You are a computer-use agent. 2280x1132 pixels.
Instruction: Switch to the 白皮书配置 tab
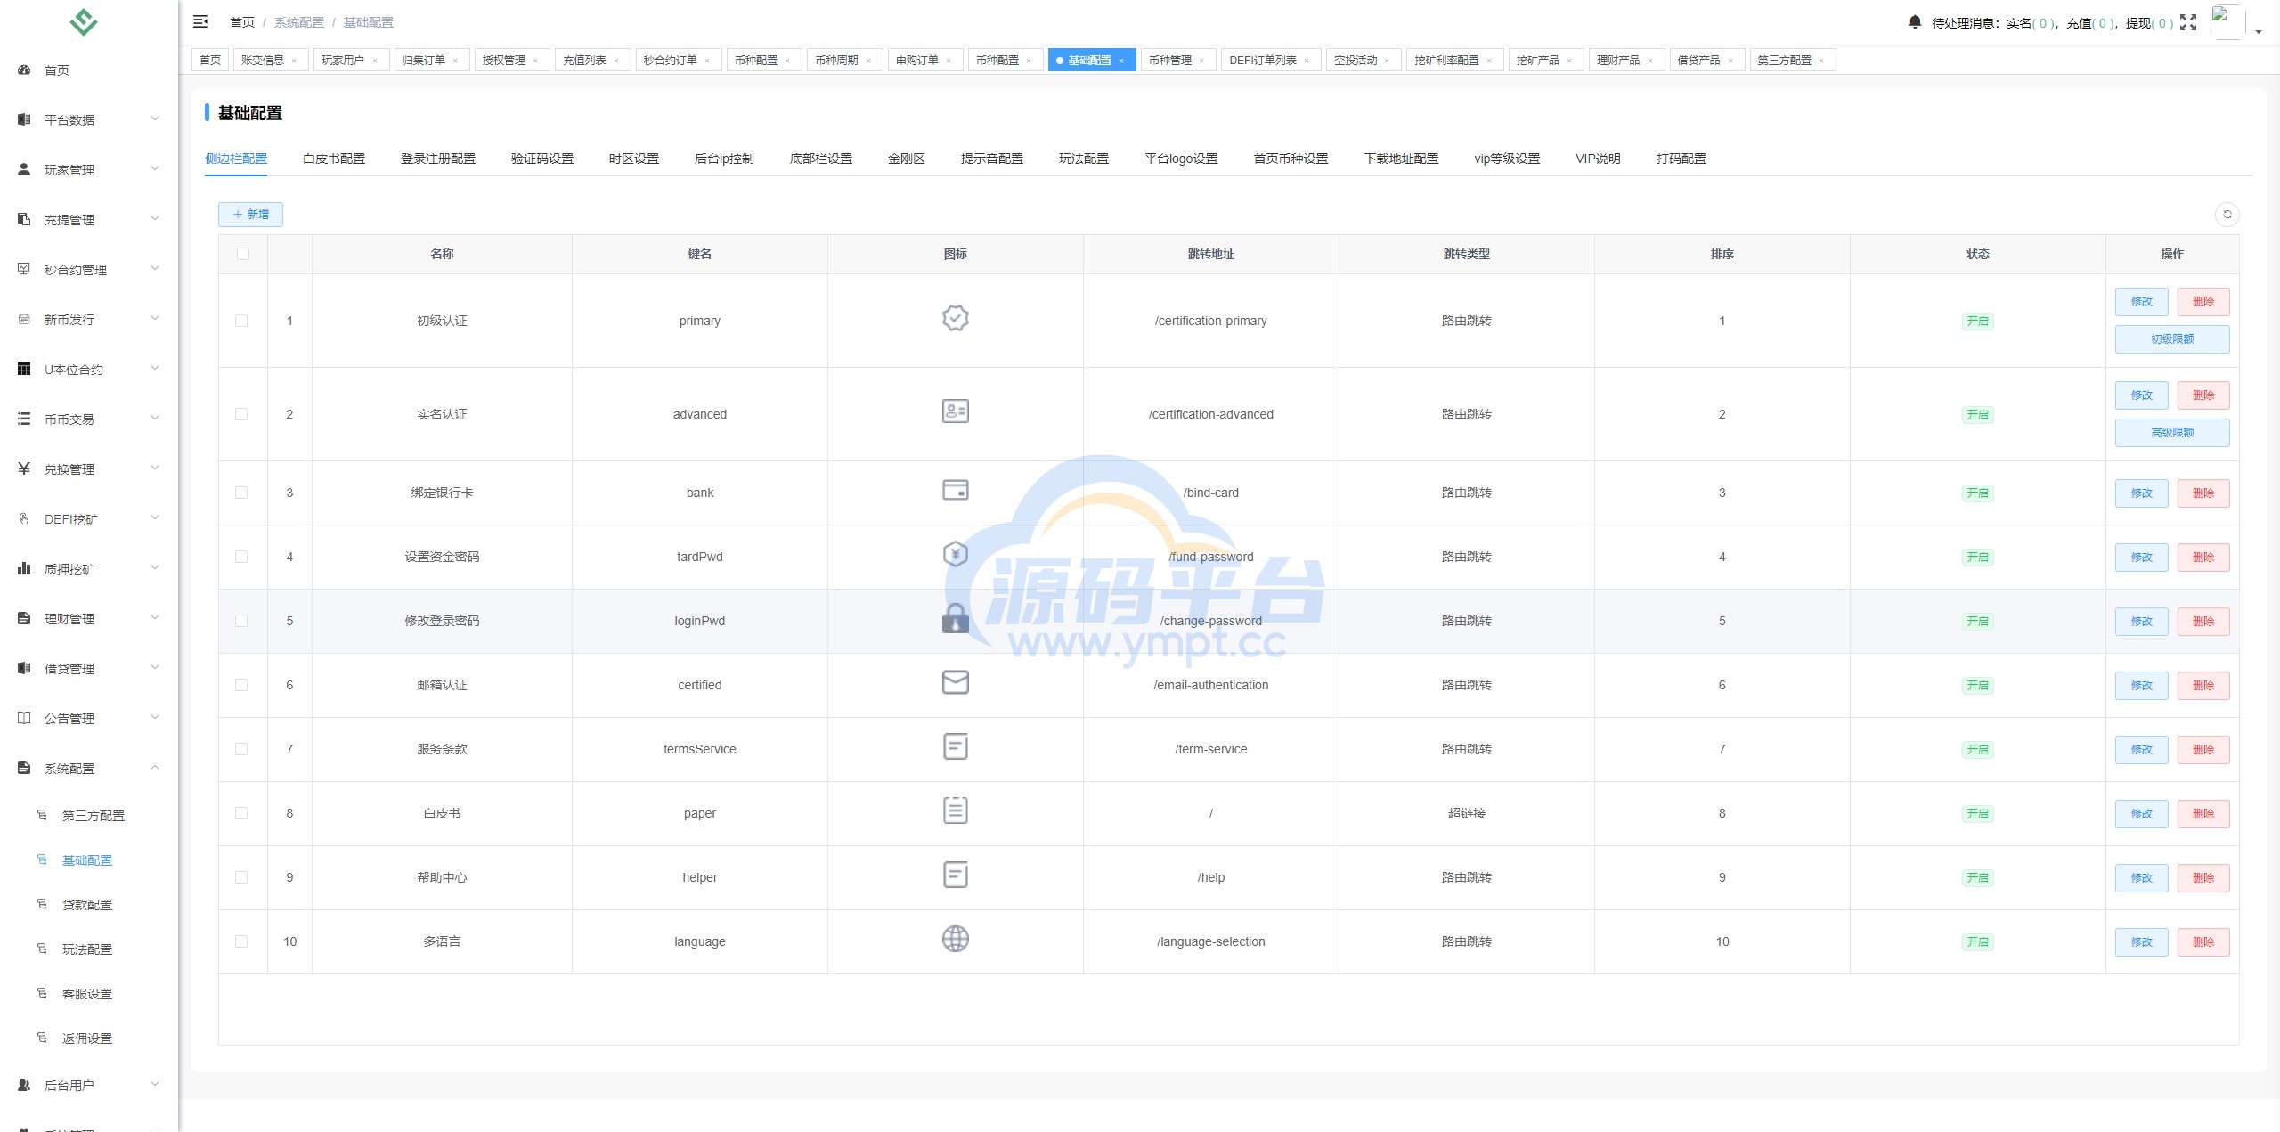click(x=333, y=159)
